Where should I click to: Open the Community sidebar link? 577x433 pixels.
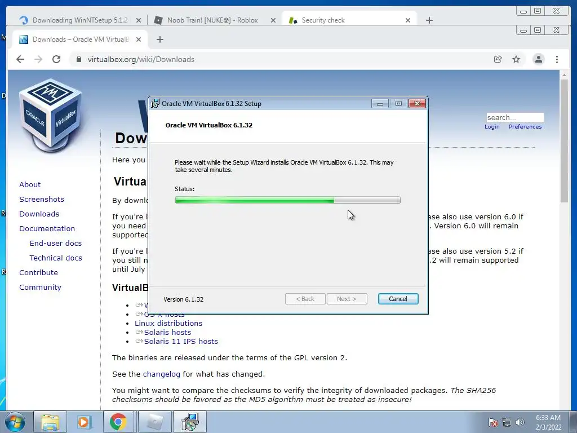click(x=40, y=288)
